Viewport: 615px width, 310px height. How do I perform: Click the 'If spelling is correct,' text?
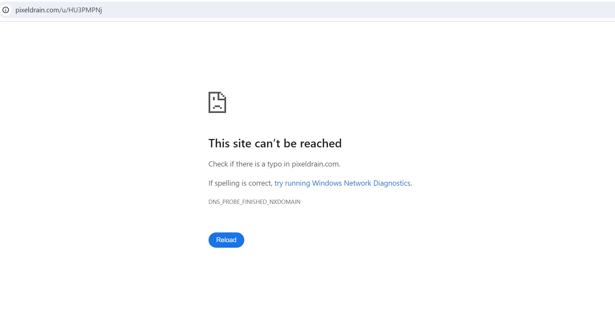[x=240, y=183]
